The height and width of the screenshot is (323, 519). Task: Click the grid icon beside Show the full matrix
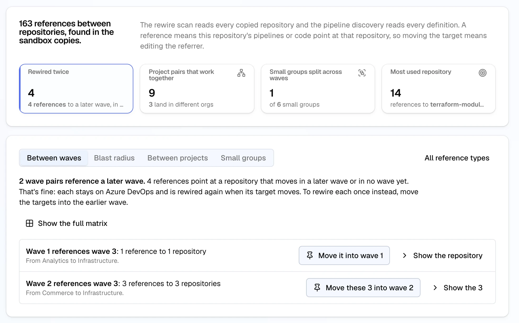coord(30,223)
